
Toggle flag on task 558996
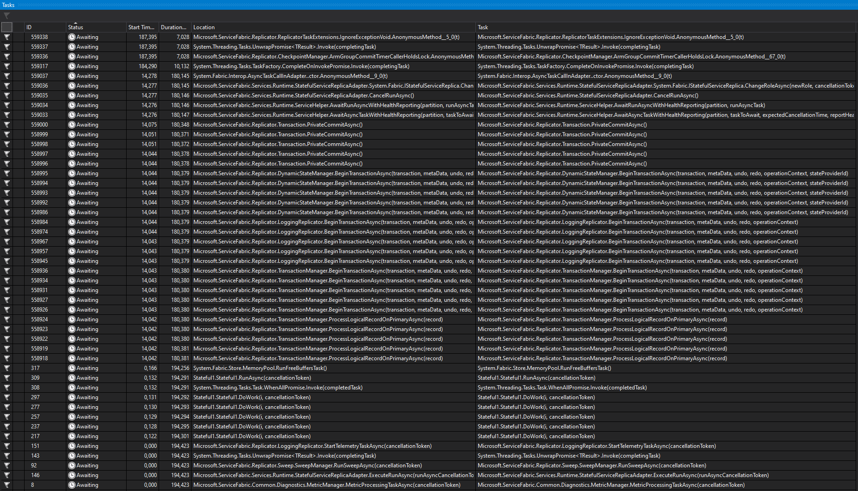tap(7, 164)
